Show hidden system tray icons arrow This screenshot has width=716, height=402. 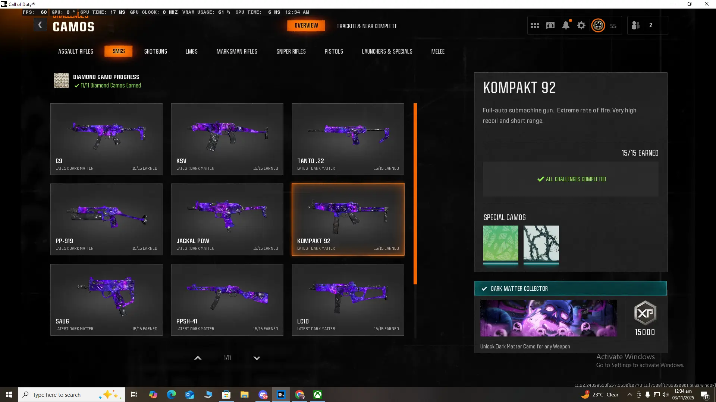pyautogui.click(x=629, y=395)
